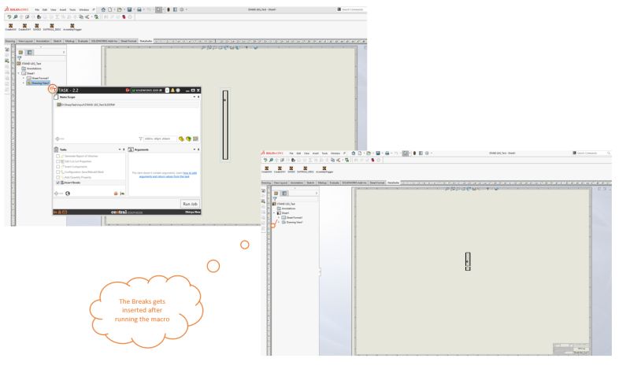Select the STAND LEG_Test.SLDDRW file row
The image size is (630, 373).
[127, 105]
